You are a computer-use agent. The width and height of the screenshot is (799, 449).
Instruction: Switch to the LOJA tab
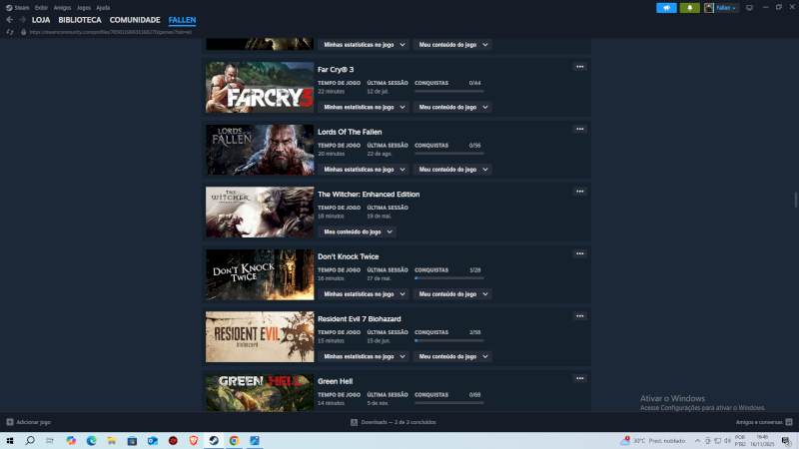tap(41, 20)
